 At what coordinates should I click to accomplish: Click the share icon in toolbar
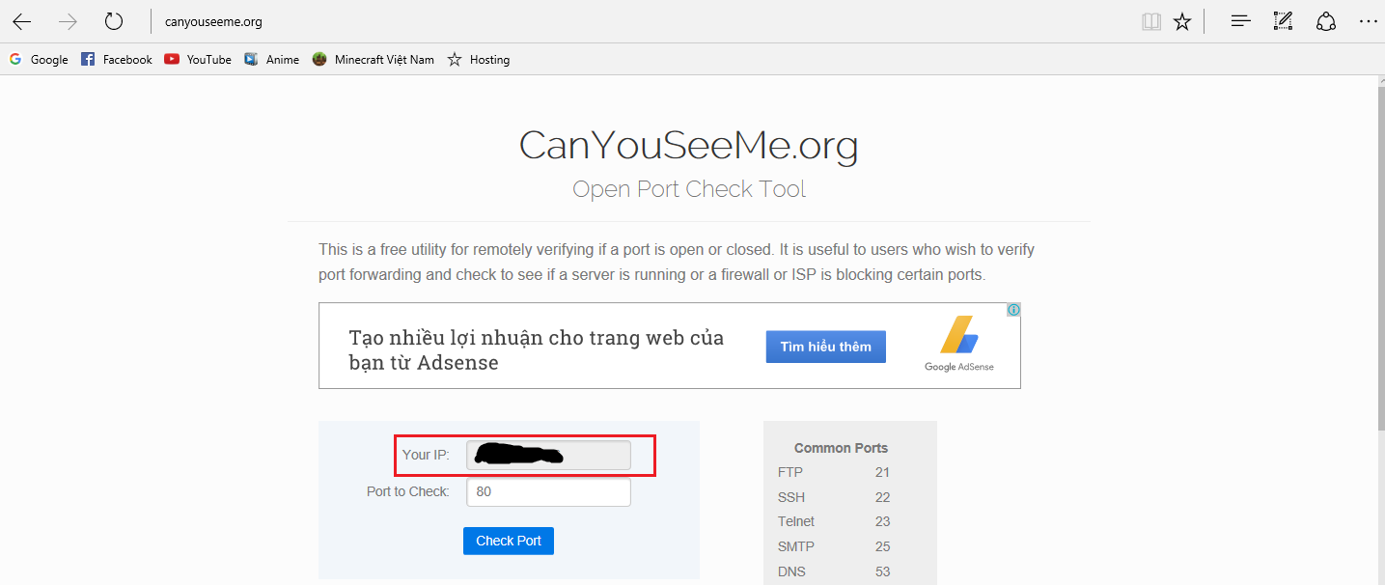pos(1326,20)
